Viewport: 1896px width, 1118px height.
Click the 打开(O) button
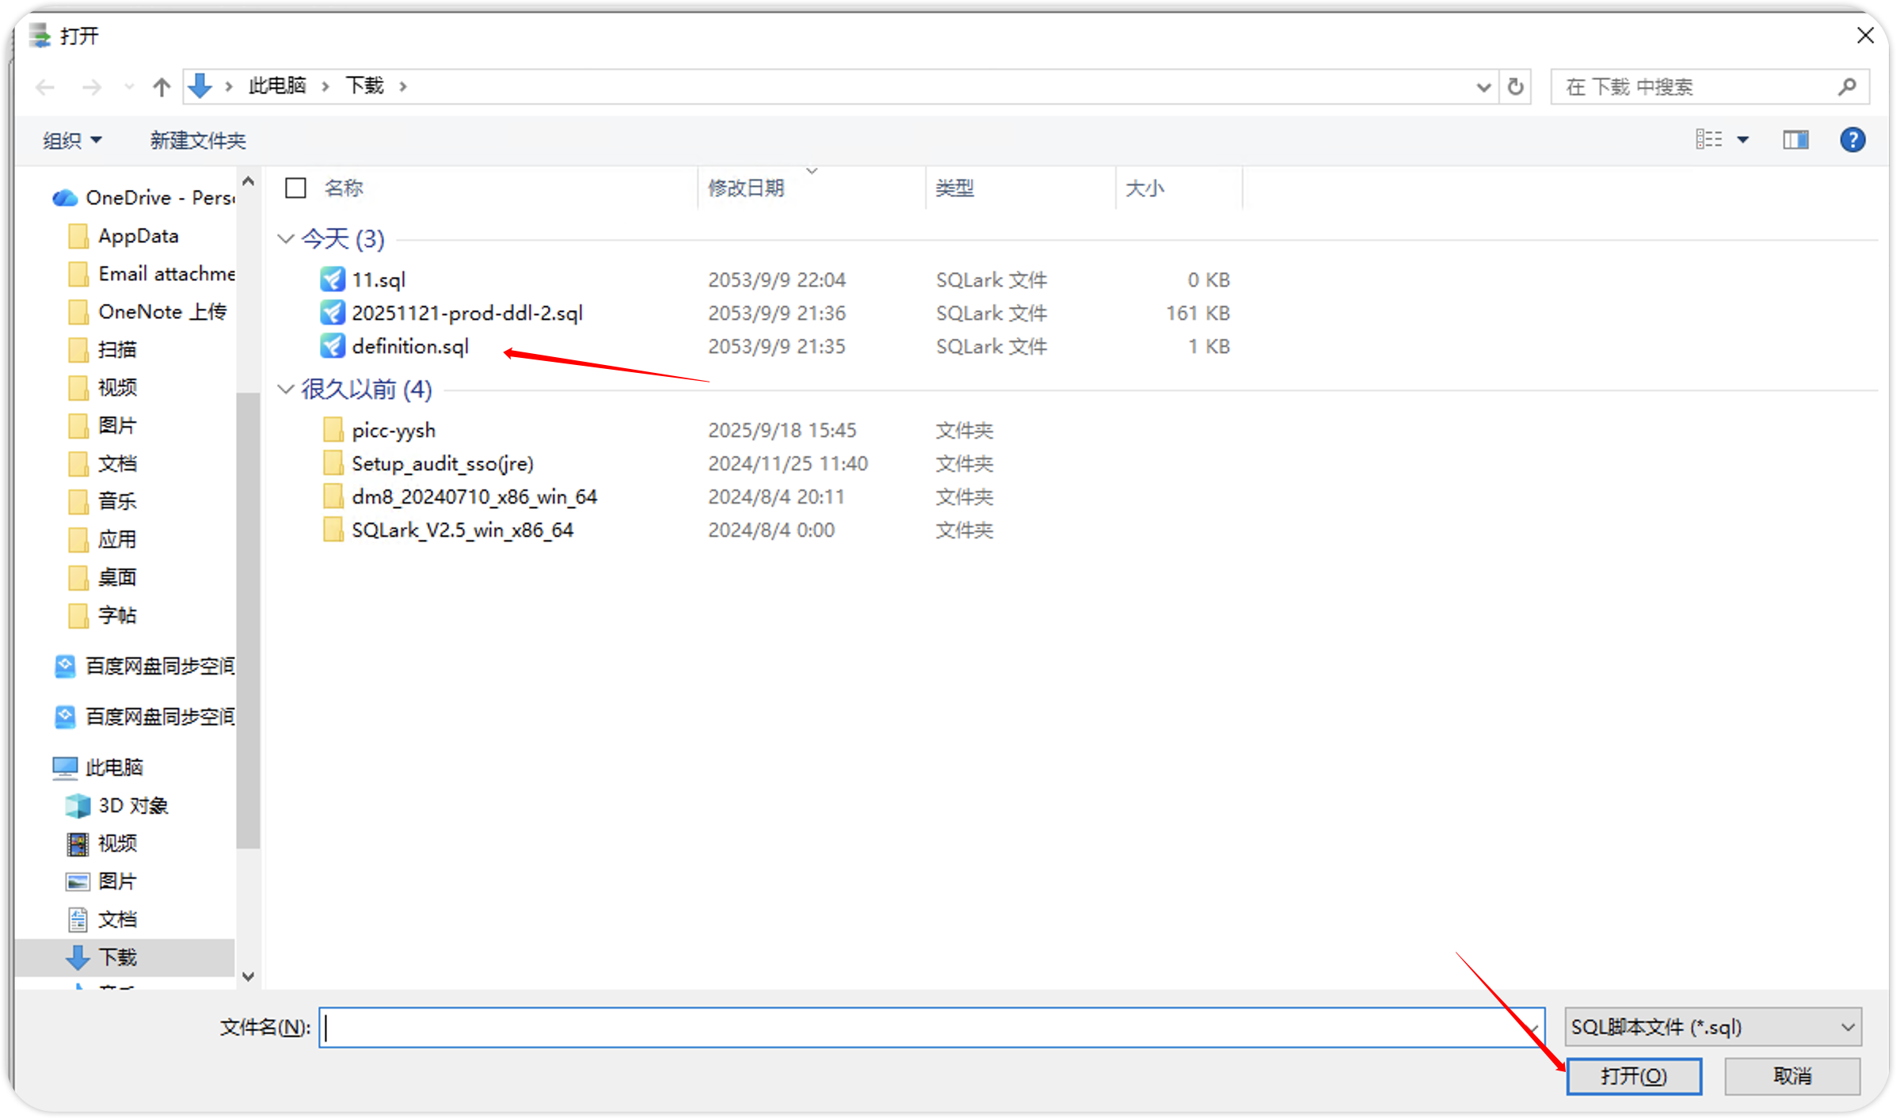pos(1633,1076)
